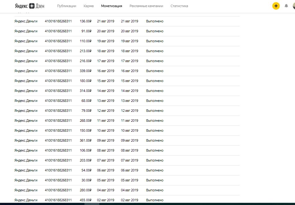This screenshot has height=205, width=295.
Task: Click the first 05 авг 2019 date
Action: 106,180
